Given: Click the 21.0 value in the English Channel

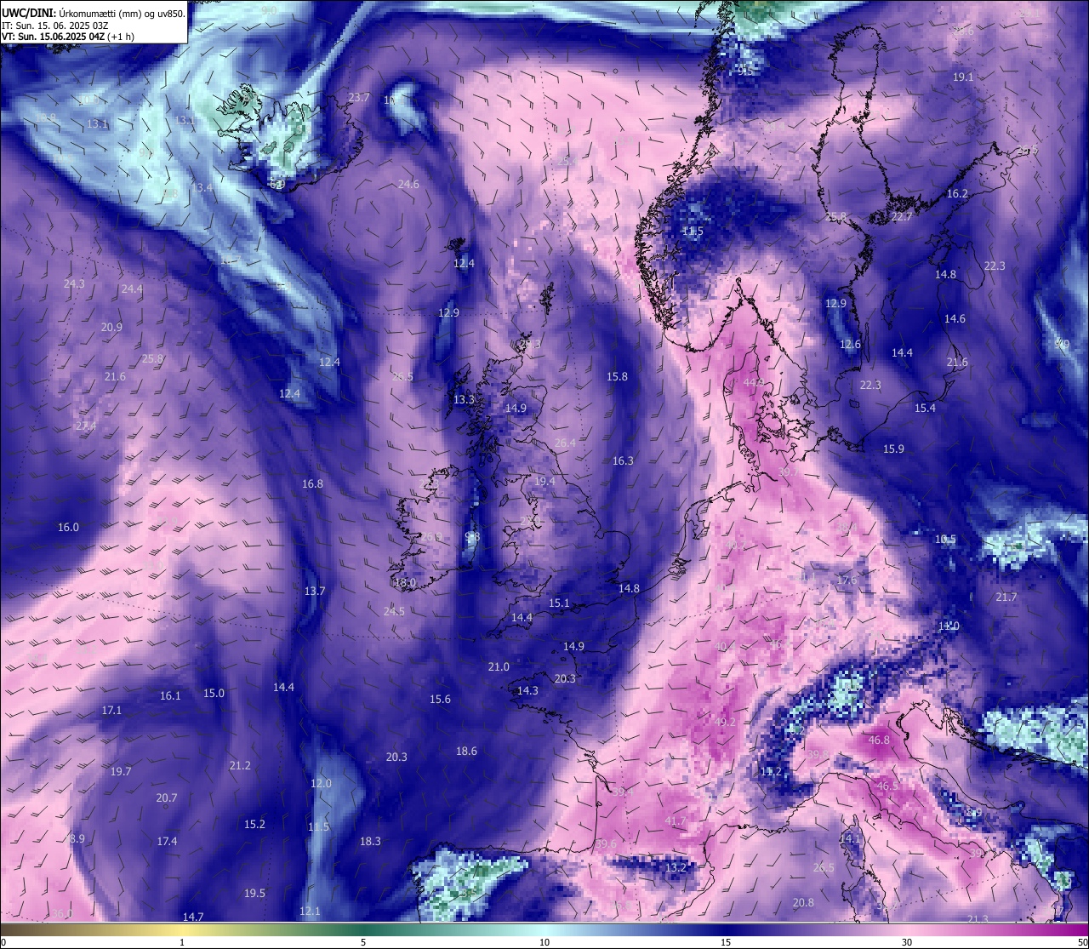Looking at the screenshot, I should click(x=499, y=666).
